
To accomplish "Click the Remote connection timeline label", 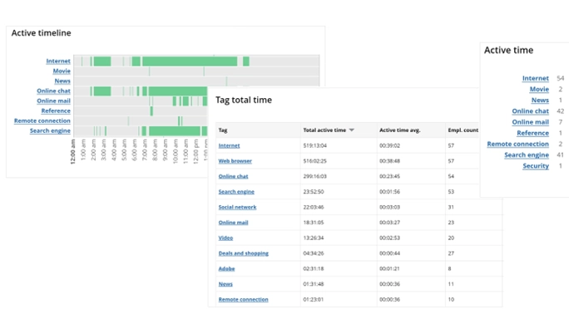I will (x=42, y=120).
